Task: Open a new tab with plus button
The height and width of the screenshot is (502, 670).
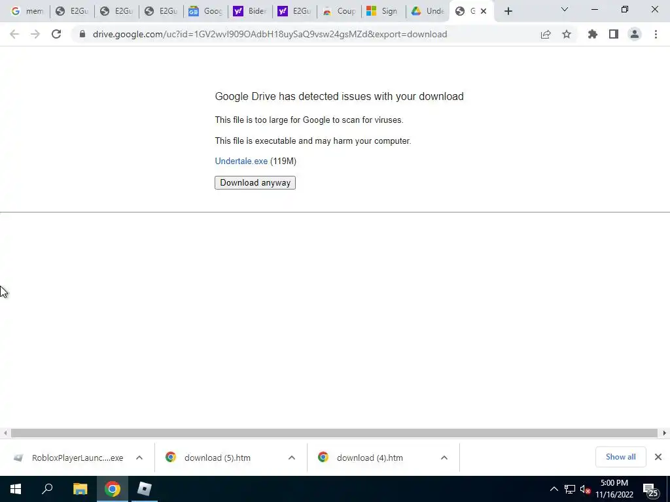Action: coord(508,12)
